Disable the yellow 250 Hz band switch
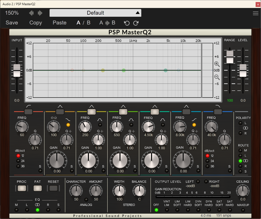The image size is (261, 219). 91,112
